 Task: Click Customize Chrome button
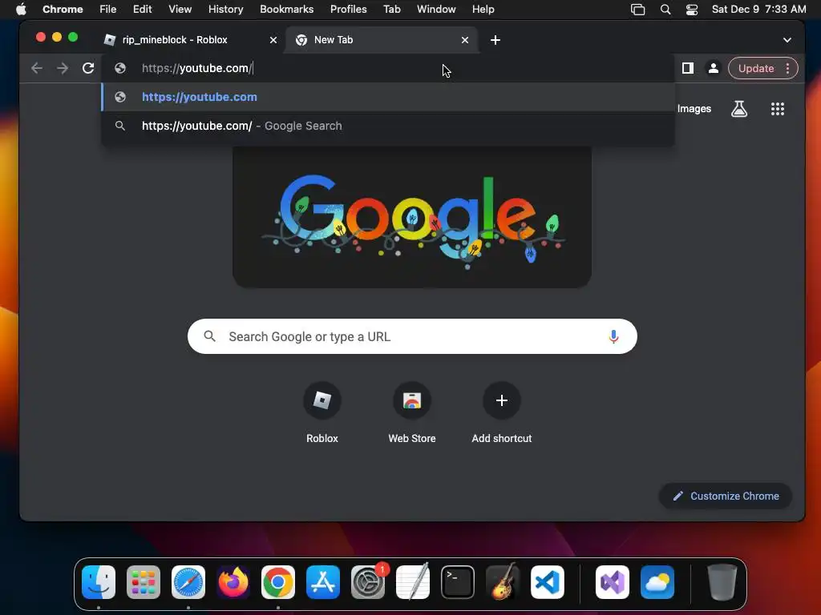click(x=726, y=496)
